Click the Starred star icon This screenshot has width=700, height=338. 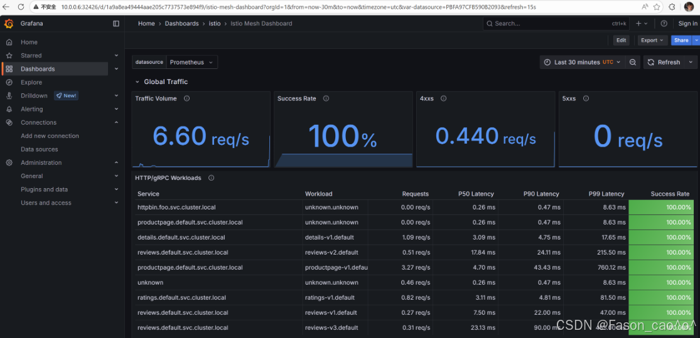pos(9,56)
